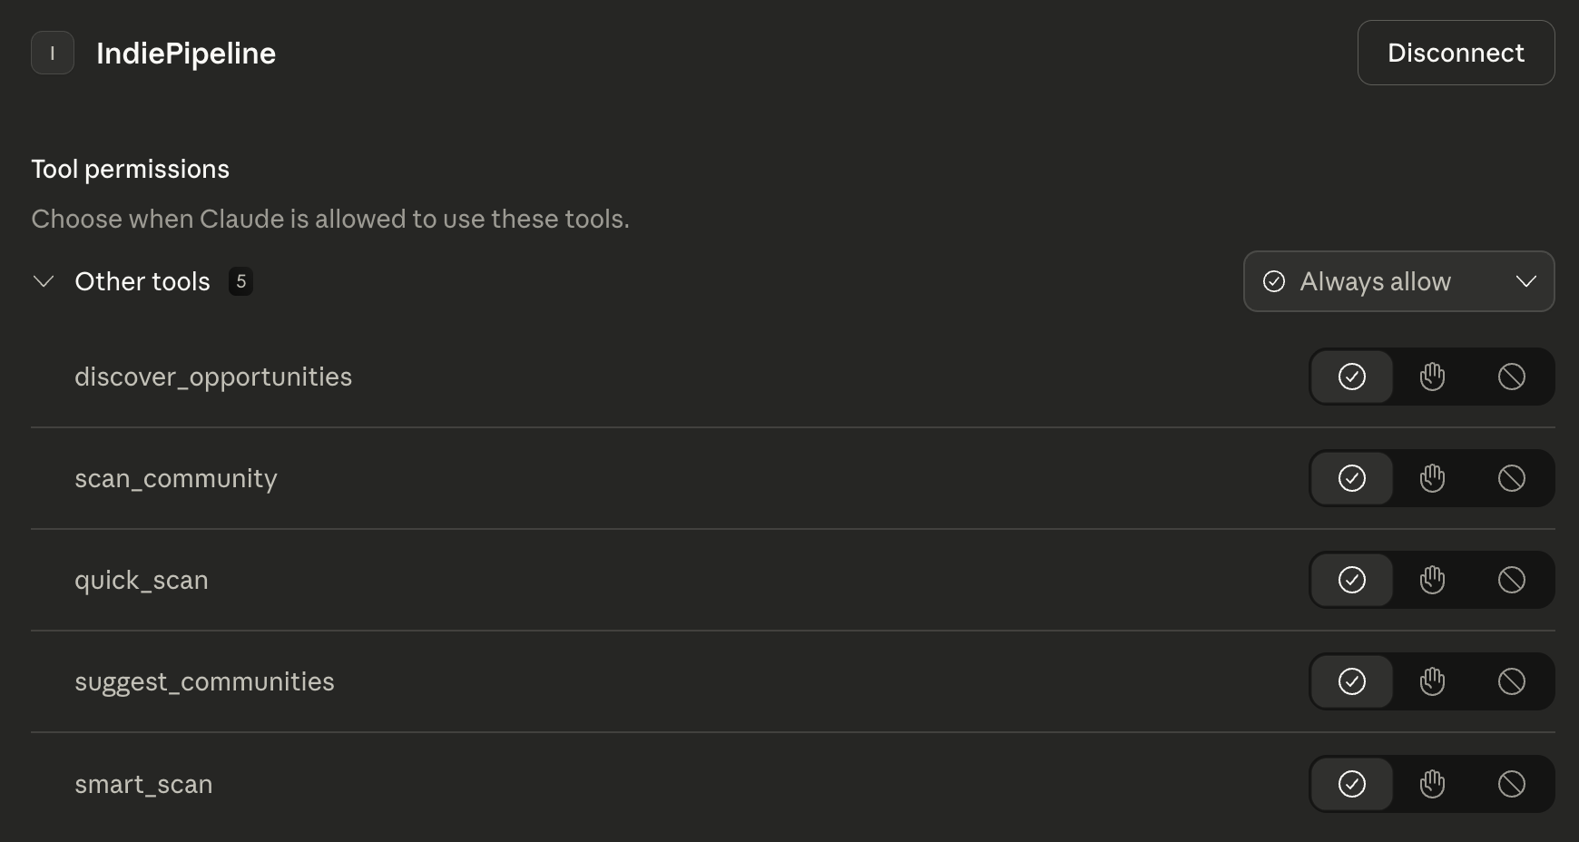Choose the hand ask icon for smart_scan
This screenshot has height=842, width=1579.
click(1432, 783)
